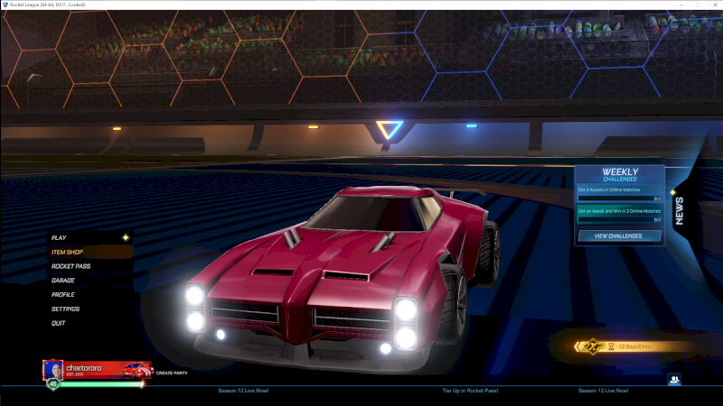Open the PLAY menu
723x406 pixels.
tap(60, 237)
